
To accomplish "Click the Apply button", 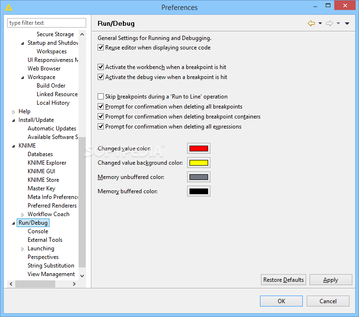I will point(330,280).
